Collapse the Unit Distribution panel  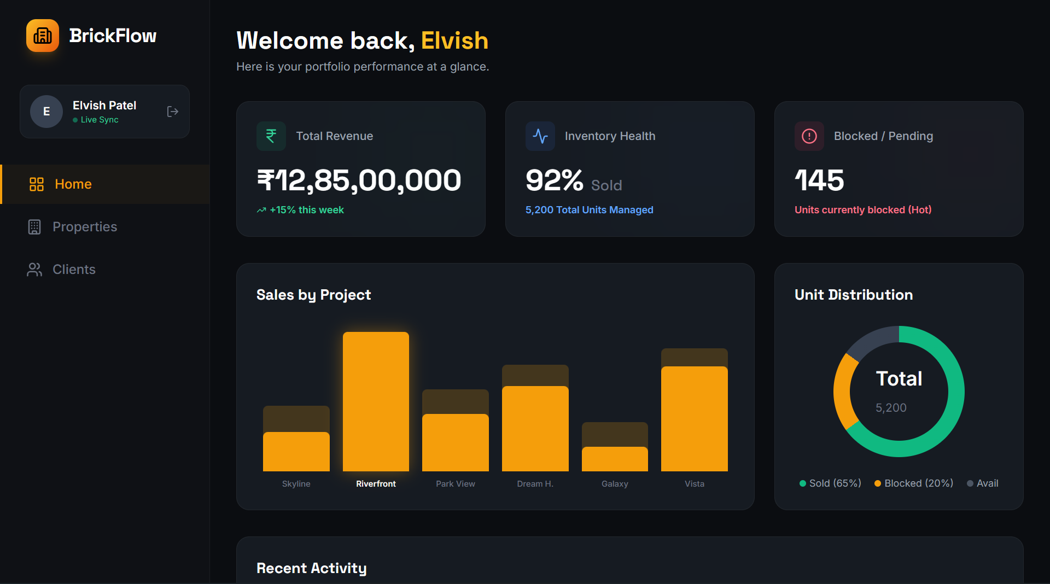(x=853, y=295)
